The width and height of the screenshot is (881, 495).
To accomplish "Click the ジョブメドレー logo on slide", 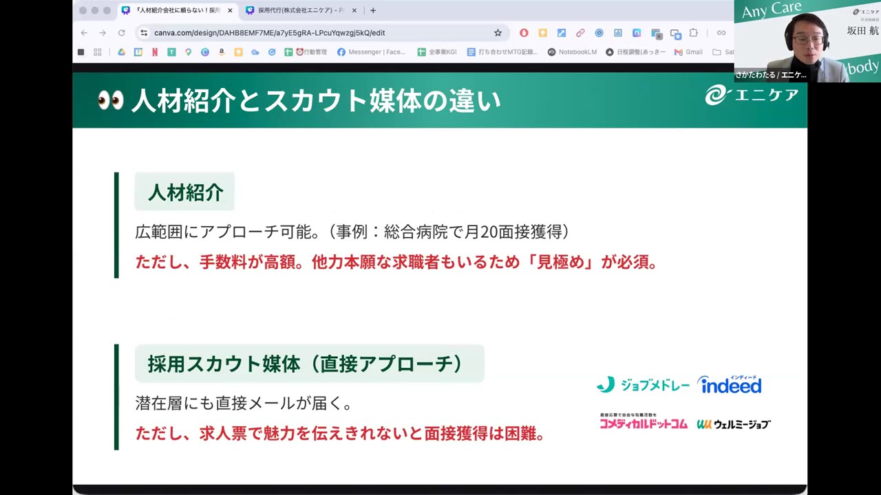I will [643, 385].
